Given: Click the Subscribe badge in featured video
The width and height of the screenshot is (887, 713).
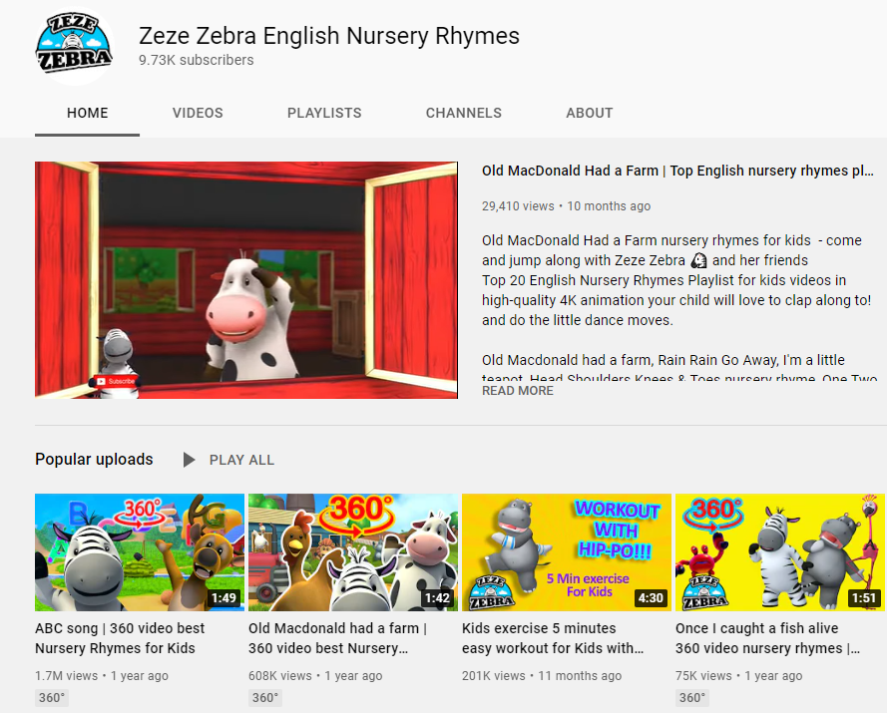Looking at the screenshot, I should [116, 381].
